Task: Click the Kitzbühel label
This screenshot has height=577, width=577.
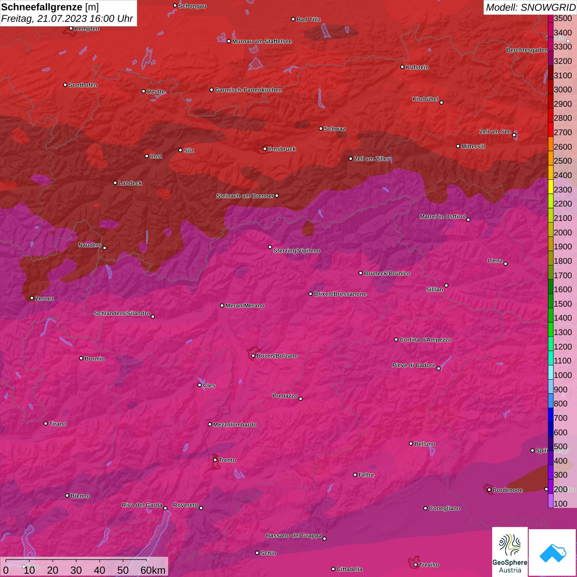Action: pos(425,99)
